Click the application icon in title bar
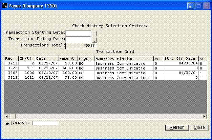Image resolution: width=212 pixels, height=140 pixels. tap(5, 6)
